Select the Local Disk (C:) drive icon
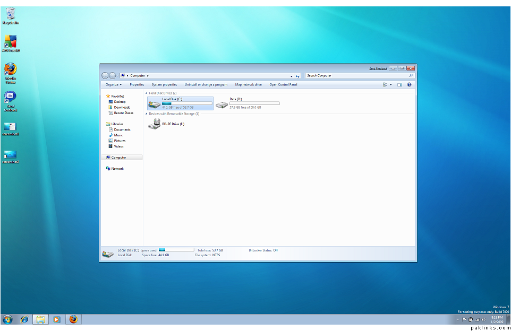The height and width of the screenshot is (331, 511). click(155, 104)
